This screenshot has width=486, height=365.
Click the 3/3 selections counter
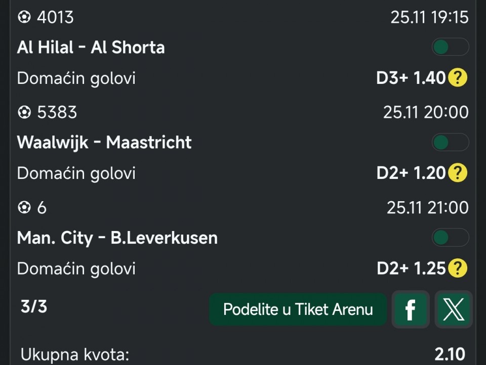[34, 306]
